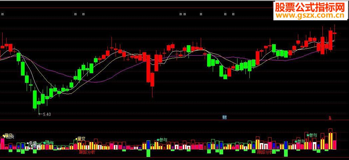The width and height of the screenshot is (349, 160).
Task: Select the deepest green indicator bar mid-chart
Action: (x=148, y=153)
